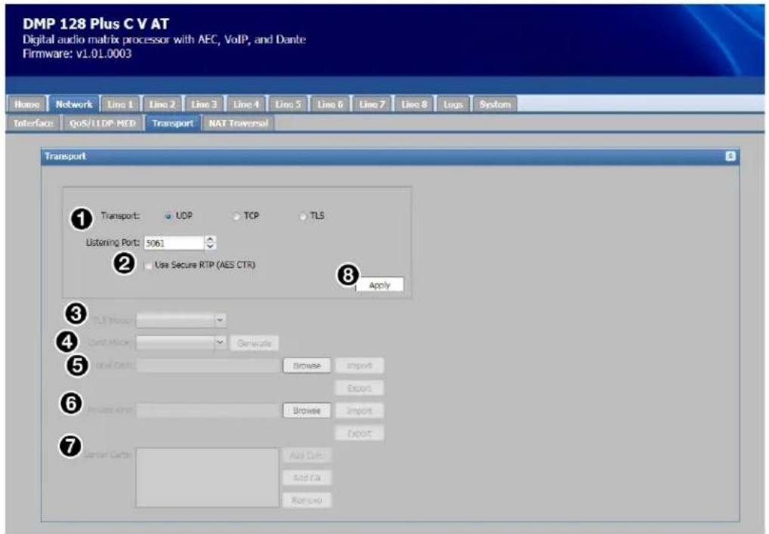Screen dimensions: 769x534
Task: Enable Use Secure RTP (AES CTR) checkbox
Action: pyautogui.click(x=147, y=265)
